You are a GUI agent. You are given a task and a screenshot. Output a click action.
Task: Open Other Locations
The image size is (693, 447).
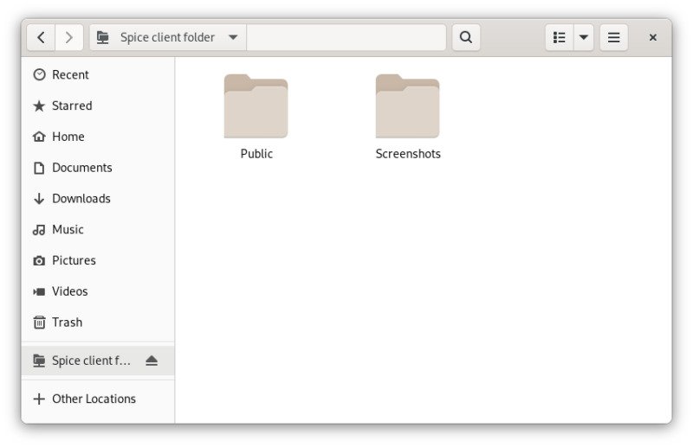(94, 399)
